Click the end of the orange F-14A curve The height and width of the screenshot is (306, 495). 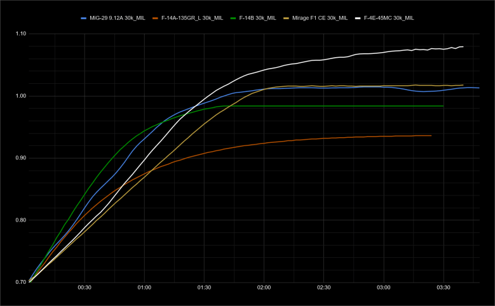pos(431,135)
